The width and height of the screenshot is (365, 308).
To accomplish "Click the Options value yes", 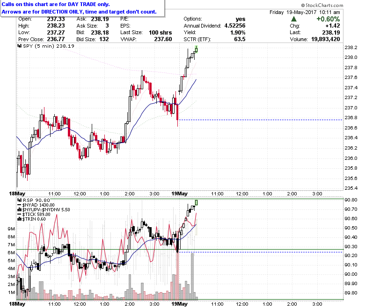I will point(241,19).
